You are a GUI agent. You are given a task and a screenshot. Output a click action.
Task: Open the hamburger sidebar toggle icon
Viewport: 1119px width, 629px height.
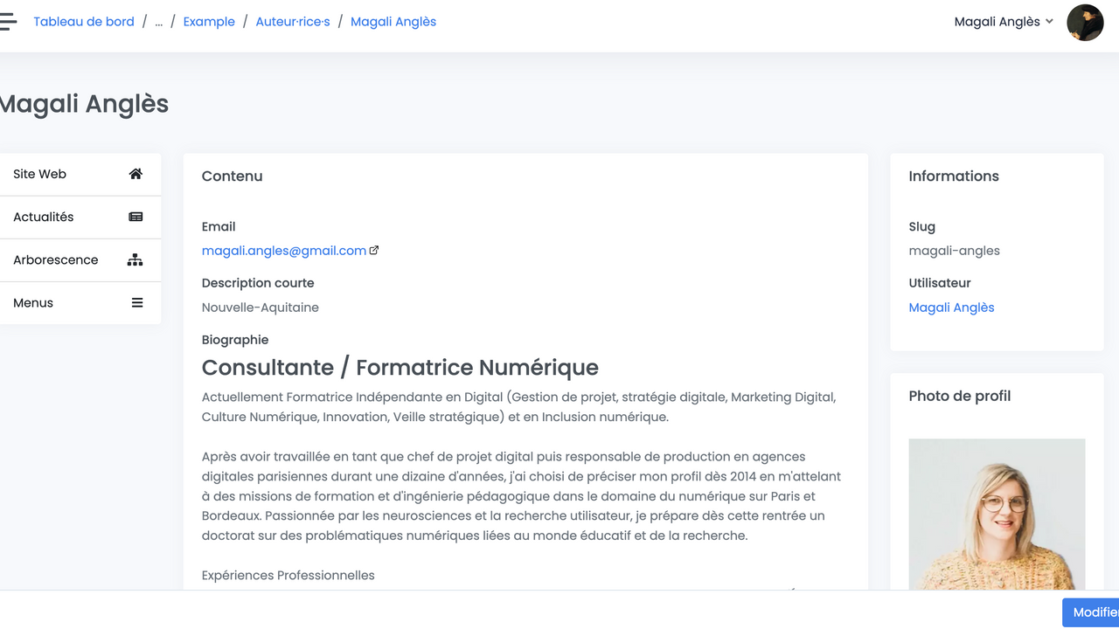click(8, 22)
